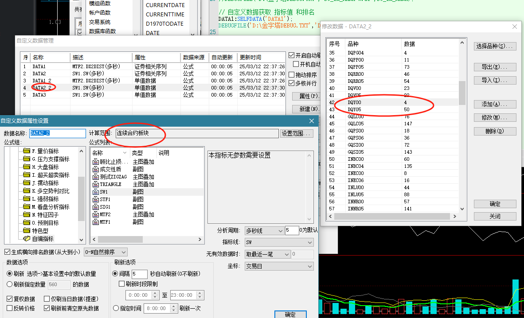Select the DATA3 row in data manager
524x318 pixels.
(x=153, y=95)
